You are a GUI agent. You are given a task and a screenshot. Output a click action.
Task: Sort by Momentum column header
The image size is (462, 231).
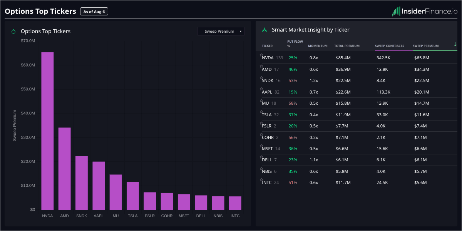tap(318, 46)
